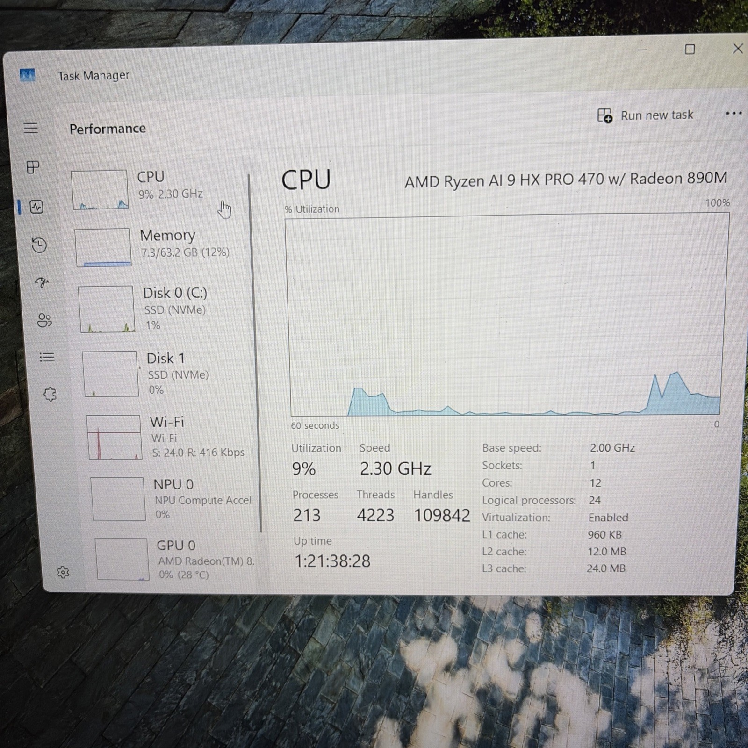Select Disk 0 (C:) resource entry
Viewport: 748px width, 748px height.
pyautogui.click(x=165, y=309)
